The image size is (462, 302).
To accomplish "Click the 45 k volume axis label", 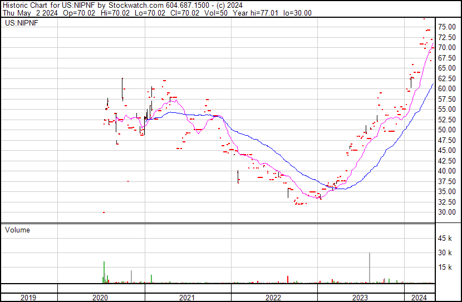I will (x=446, y=239).
